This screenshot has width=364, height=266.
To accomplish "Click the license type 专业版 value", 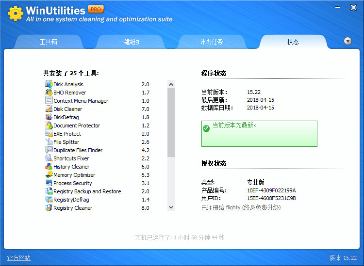I will [256, 182].
